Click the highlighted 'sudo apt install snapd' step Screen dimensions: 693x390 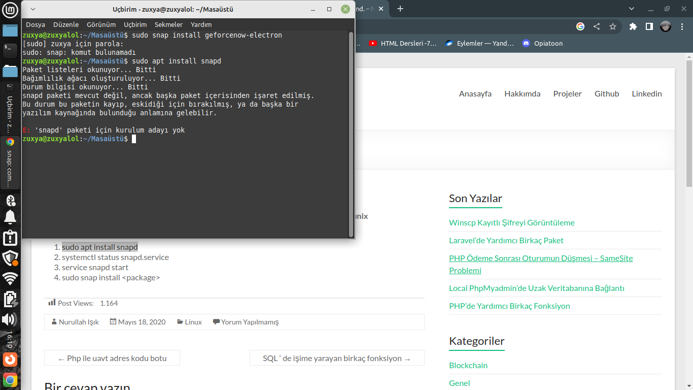point(100,247)
